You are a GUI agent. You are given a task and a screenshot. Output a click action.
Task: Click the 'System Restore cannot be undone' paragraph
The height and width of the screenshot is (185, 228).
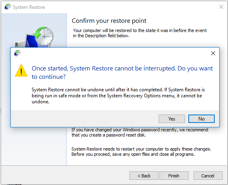pos(118,96)
